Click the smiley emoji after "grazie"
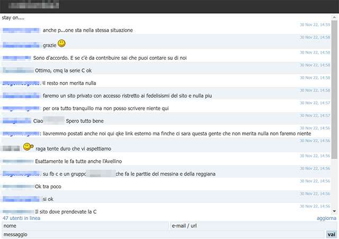The image size is (339, 239). click(61, 43)
